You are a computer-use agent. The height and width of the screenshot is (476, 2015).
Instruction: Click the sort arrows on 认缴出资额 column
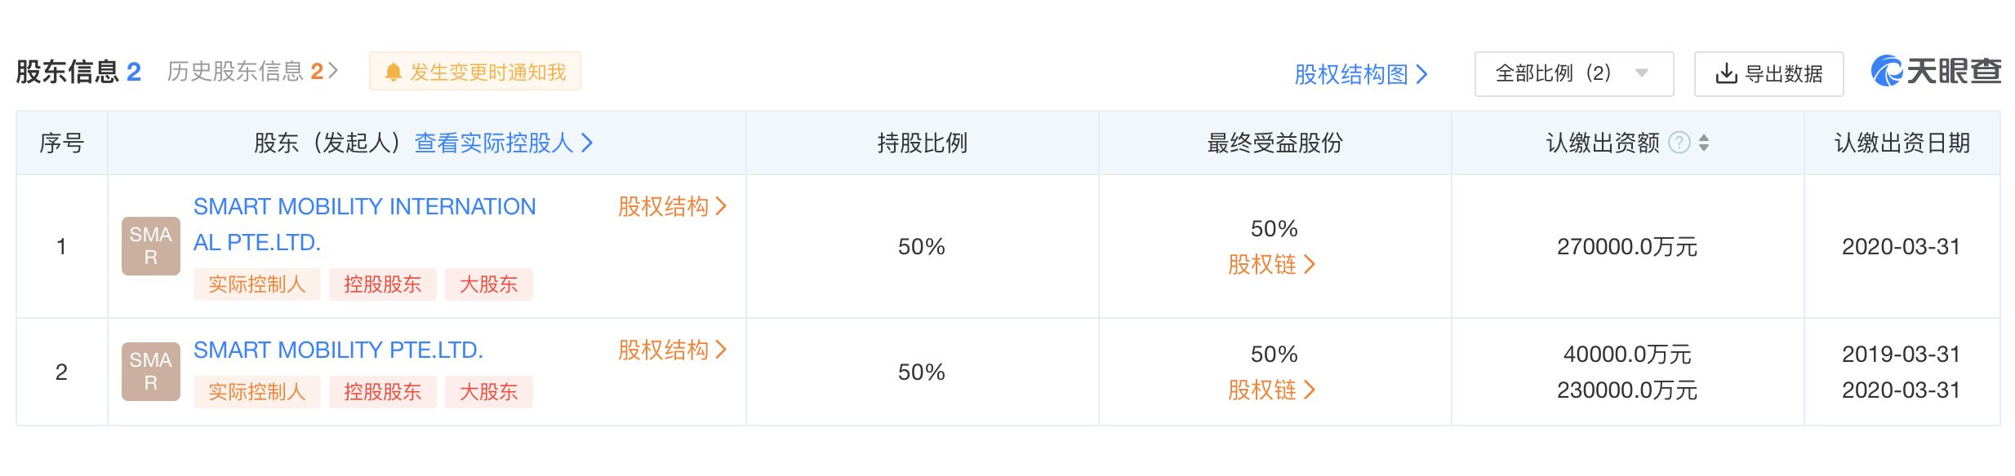pyautogui.click(x=1703, y=143)
